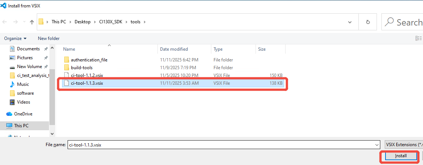423x165 pixels.
Task: Sort files by the Date modified column
Action: tap(174, 49)
